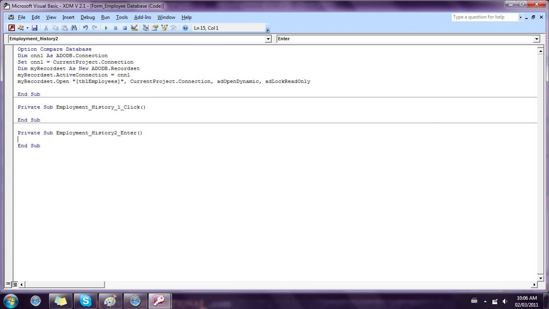Open the Edit menu
The height and width of the screenshot is (309, 549).
pos(35,17)
